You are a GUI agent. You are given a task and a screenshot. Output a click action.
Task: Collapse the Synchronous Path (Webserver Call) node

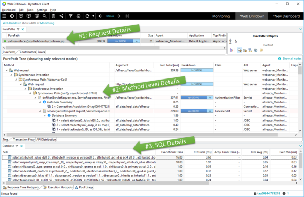click(16, 80)
